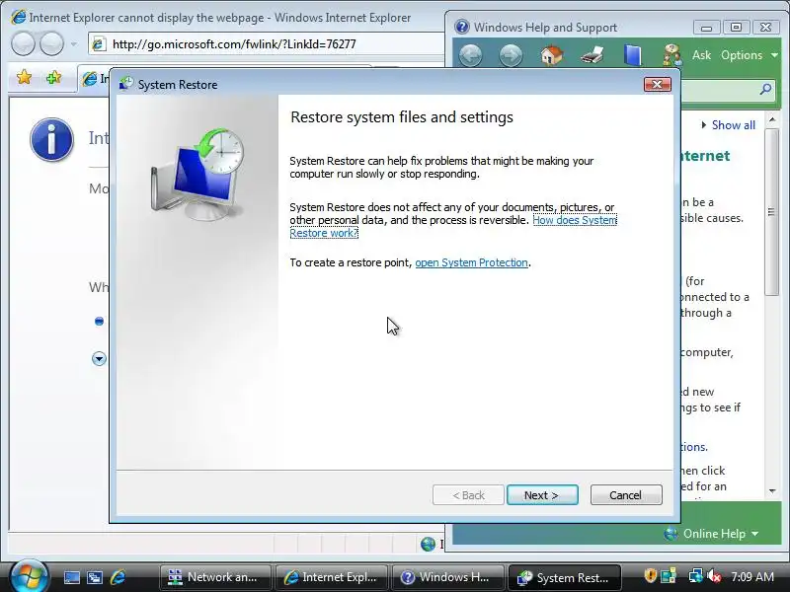This screenshot has height=592, width=790.
Task: Open Help and Support home icon
Action: pos(552,54)
